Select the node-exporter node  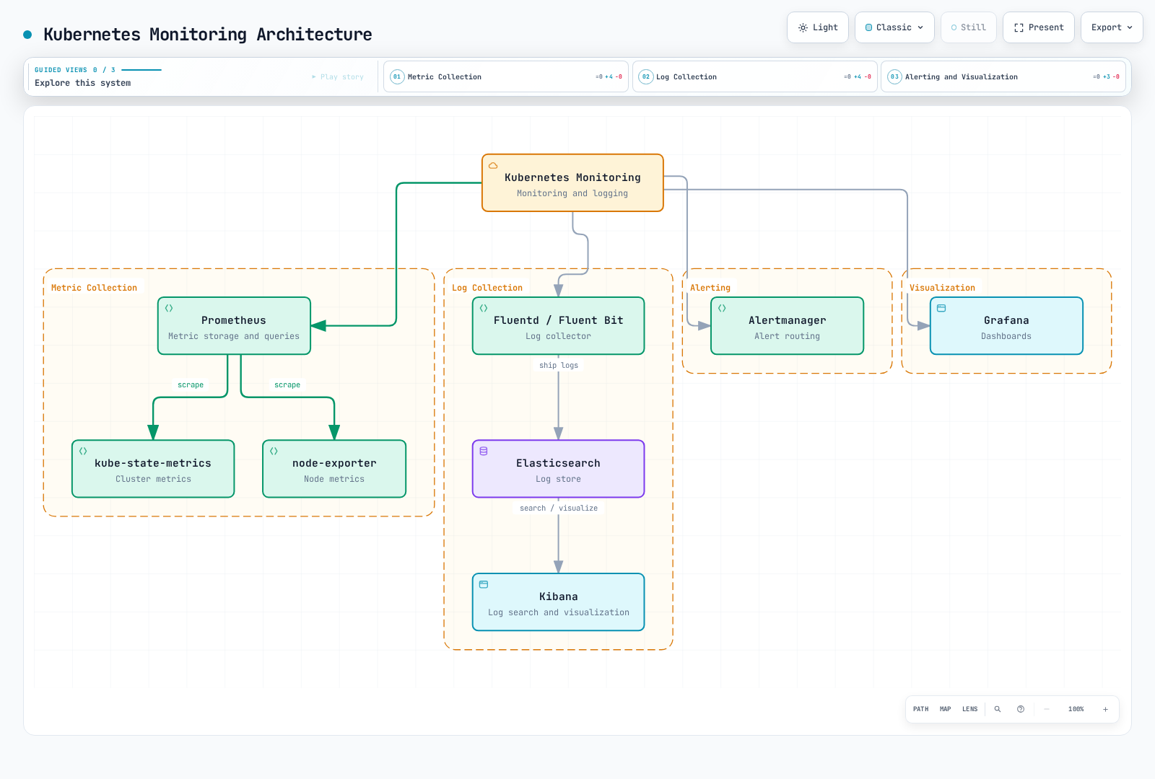[334, 469]
